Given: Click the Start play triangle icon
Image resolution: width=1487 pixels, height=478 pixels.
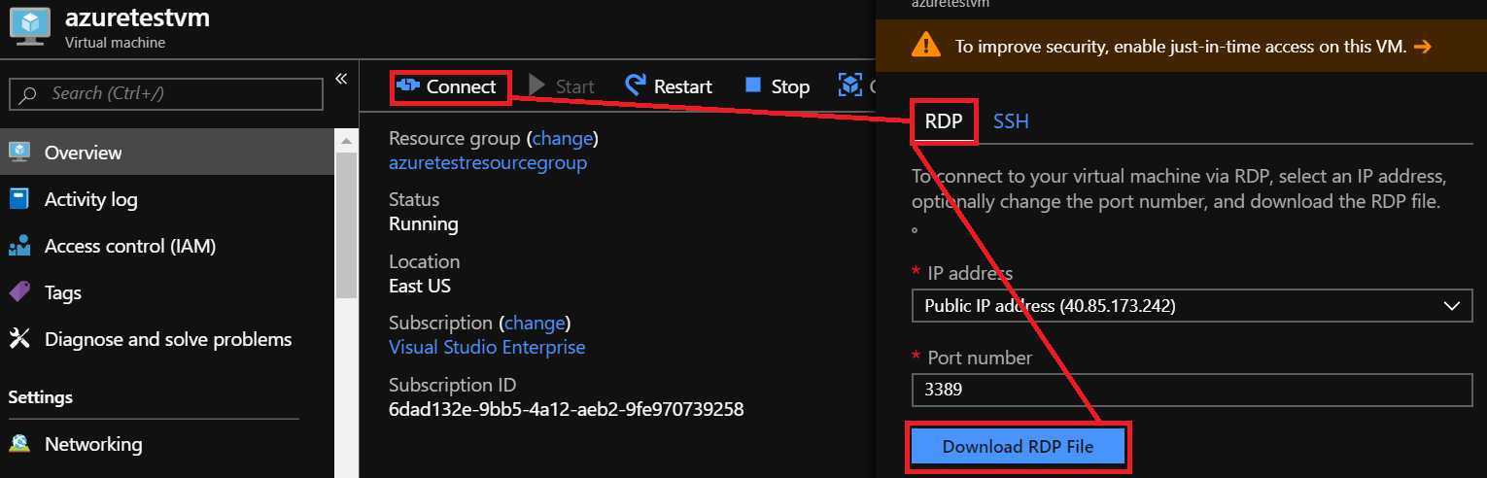Looking at the screenshot, I should [x=536, y=86].
